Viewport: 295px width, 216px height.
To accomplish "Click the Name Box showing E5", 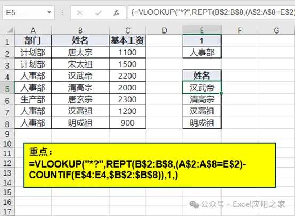I will click(x=29, y=13).
